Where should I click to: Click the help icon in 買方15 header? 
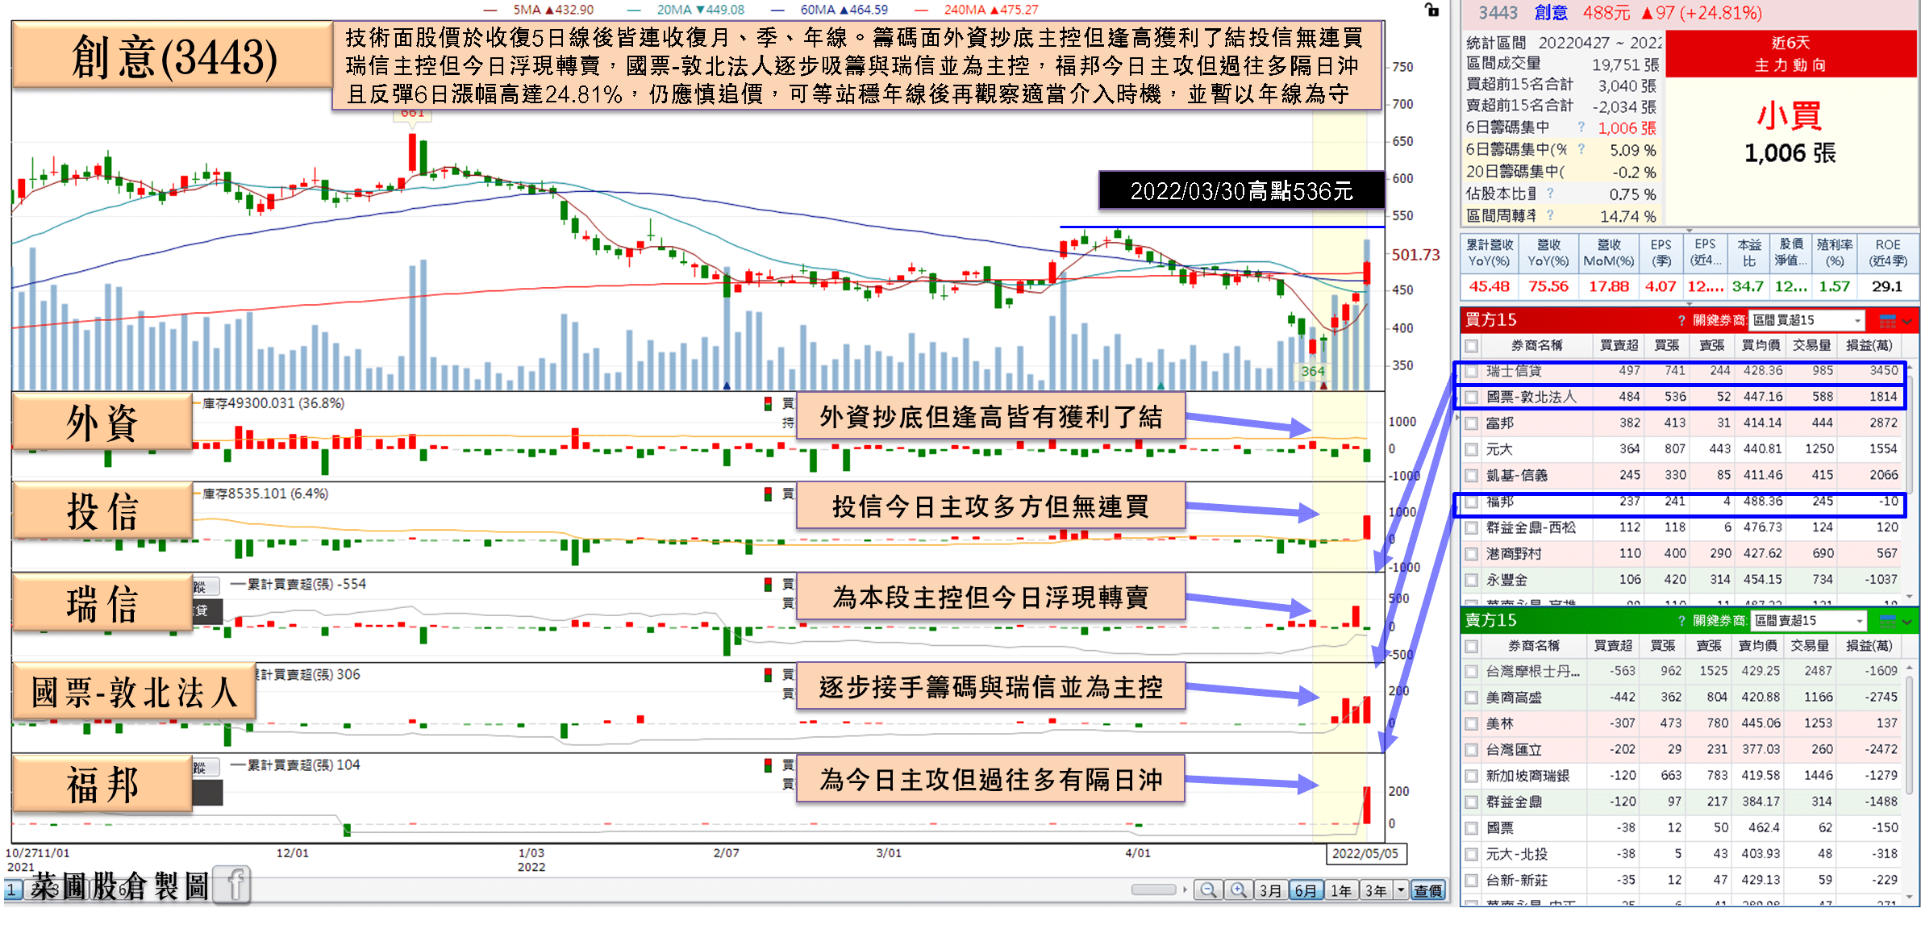point(1681,320)
